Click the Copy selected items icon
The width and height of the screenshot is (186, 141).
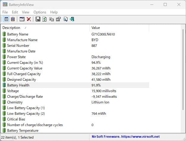[51, 19]
